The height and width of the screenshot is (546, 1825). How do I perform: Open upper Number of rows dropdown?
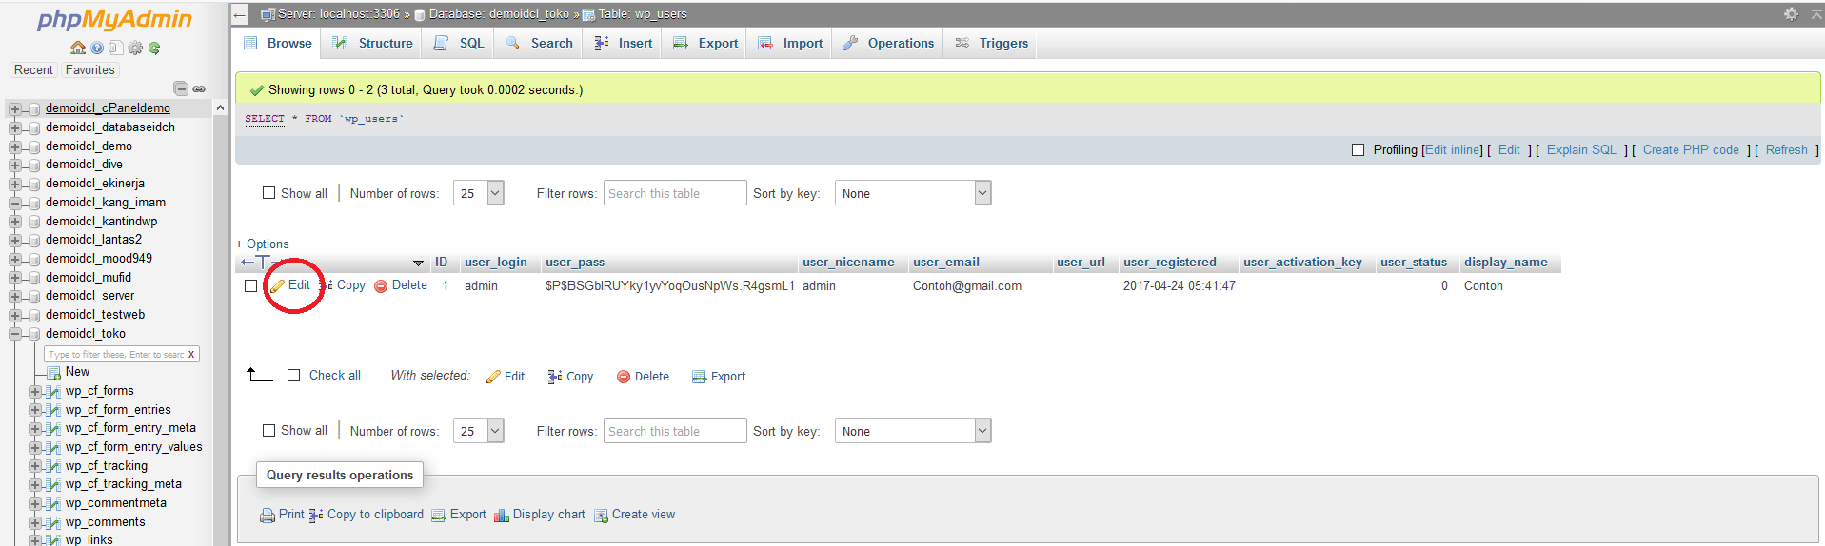479,193
